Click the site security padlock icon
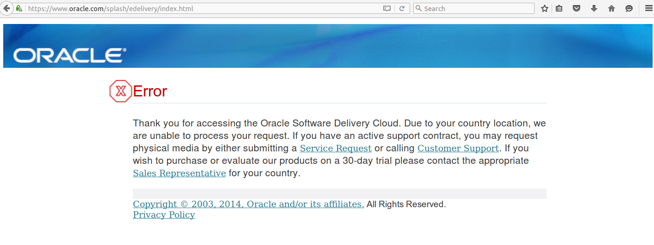Image resolution: width=654 pixels, height=245 pixels. coord(19,9)
